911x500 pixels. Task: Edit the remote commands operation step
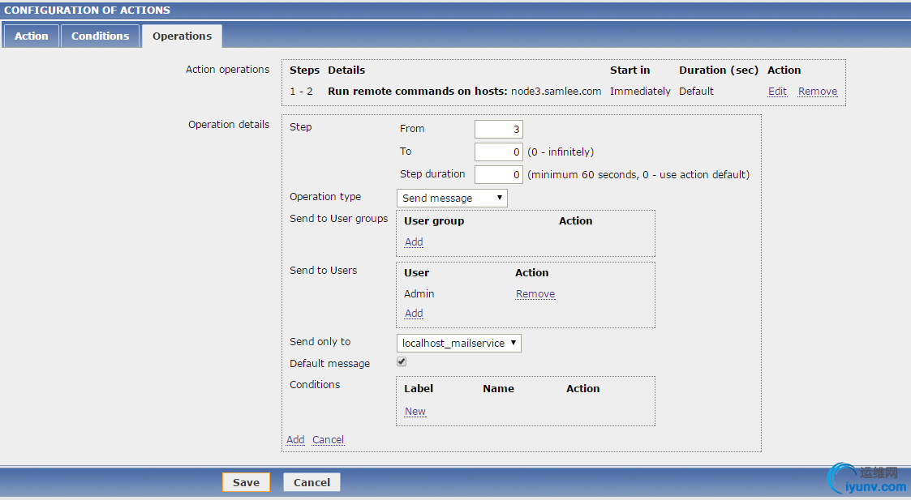coord(777,92)
